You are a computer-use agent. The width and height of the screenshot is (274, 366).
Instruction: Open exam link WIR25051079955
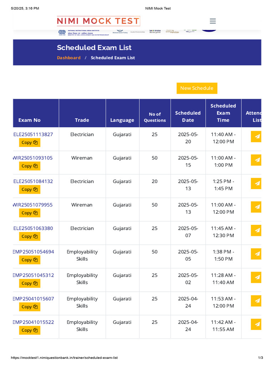pos(33,205)
